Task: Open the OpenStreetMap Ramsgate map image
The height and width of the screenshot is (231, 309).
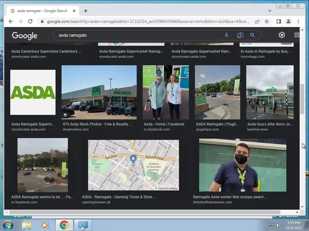Action: coord(133,165)
